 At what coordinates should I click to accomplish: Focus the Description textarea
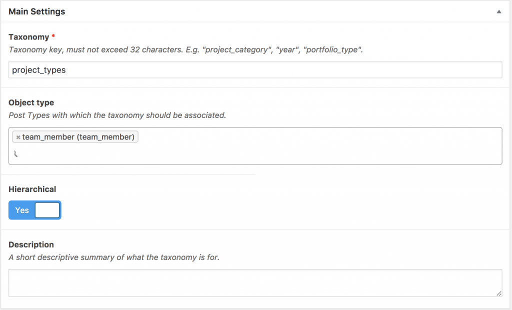[255, 283]
